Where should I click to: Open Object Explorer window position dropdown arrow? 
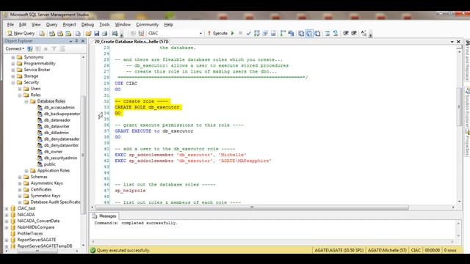point(71,41)
